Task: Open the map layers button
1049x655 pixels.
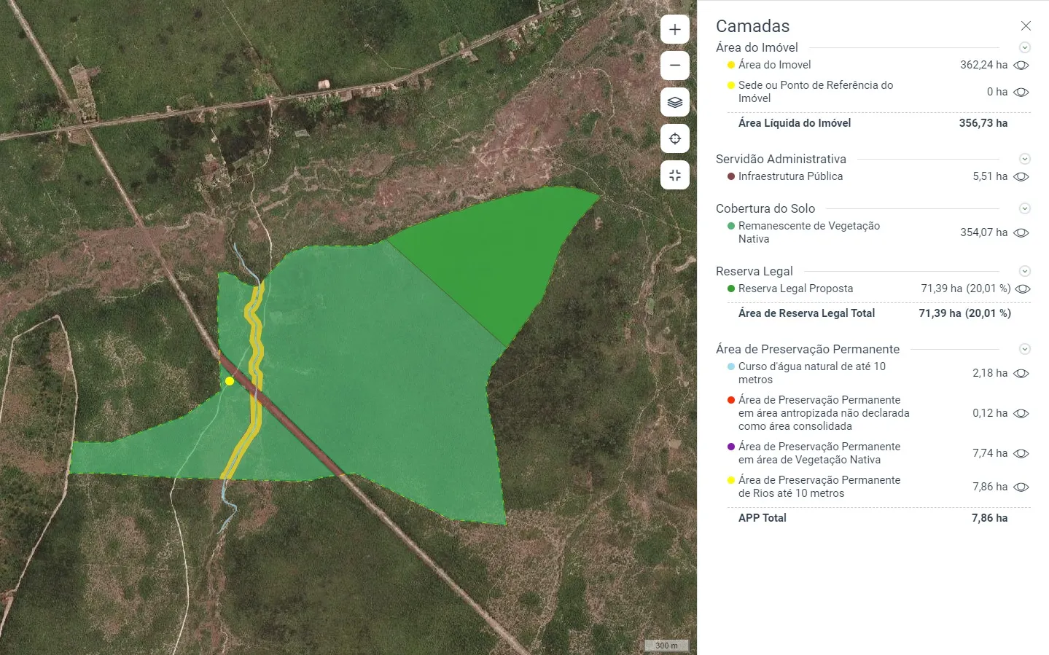Action: 675,102
